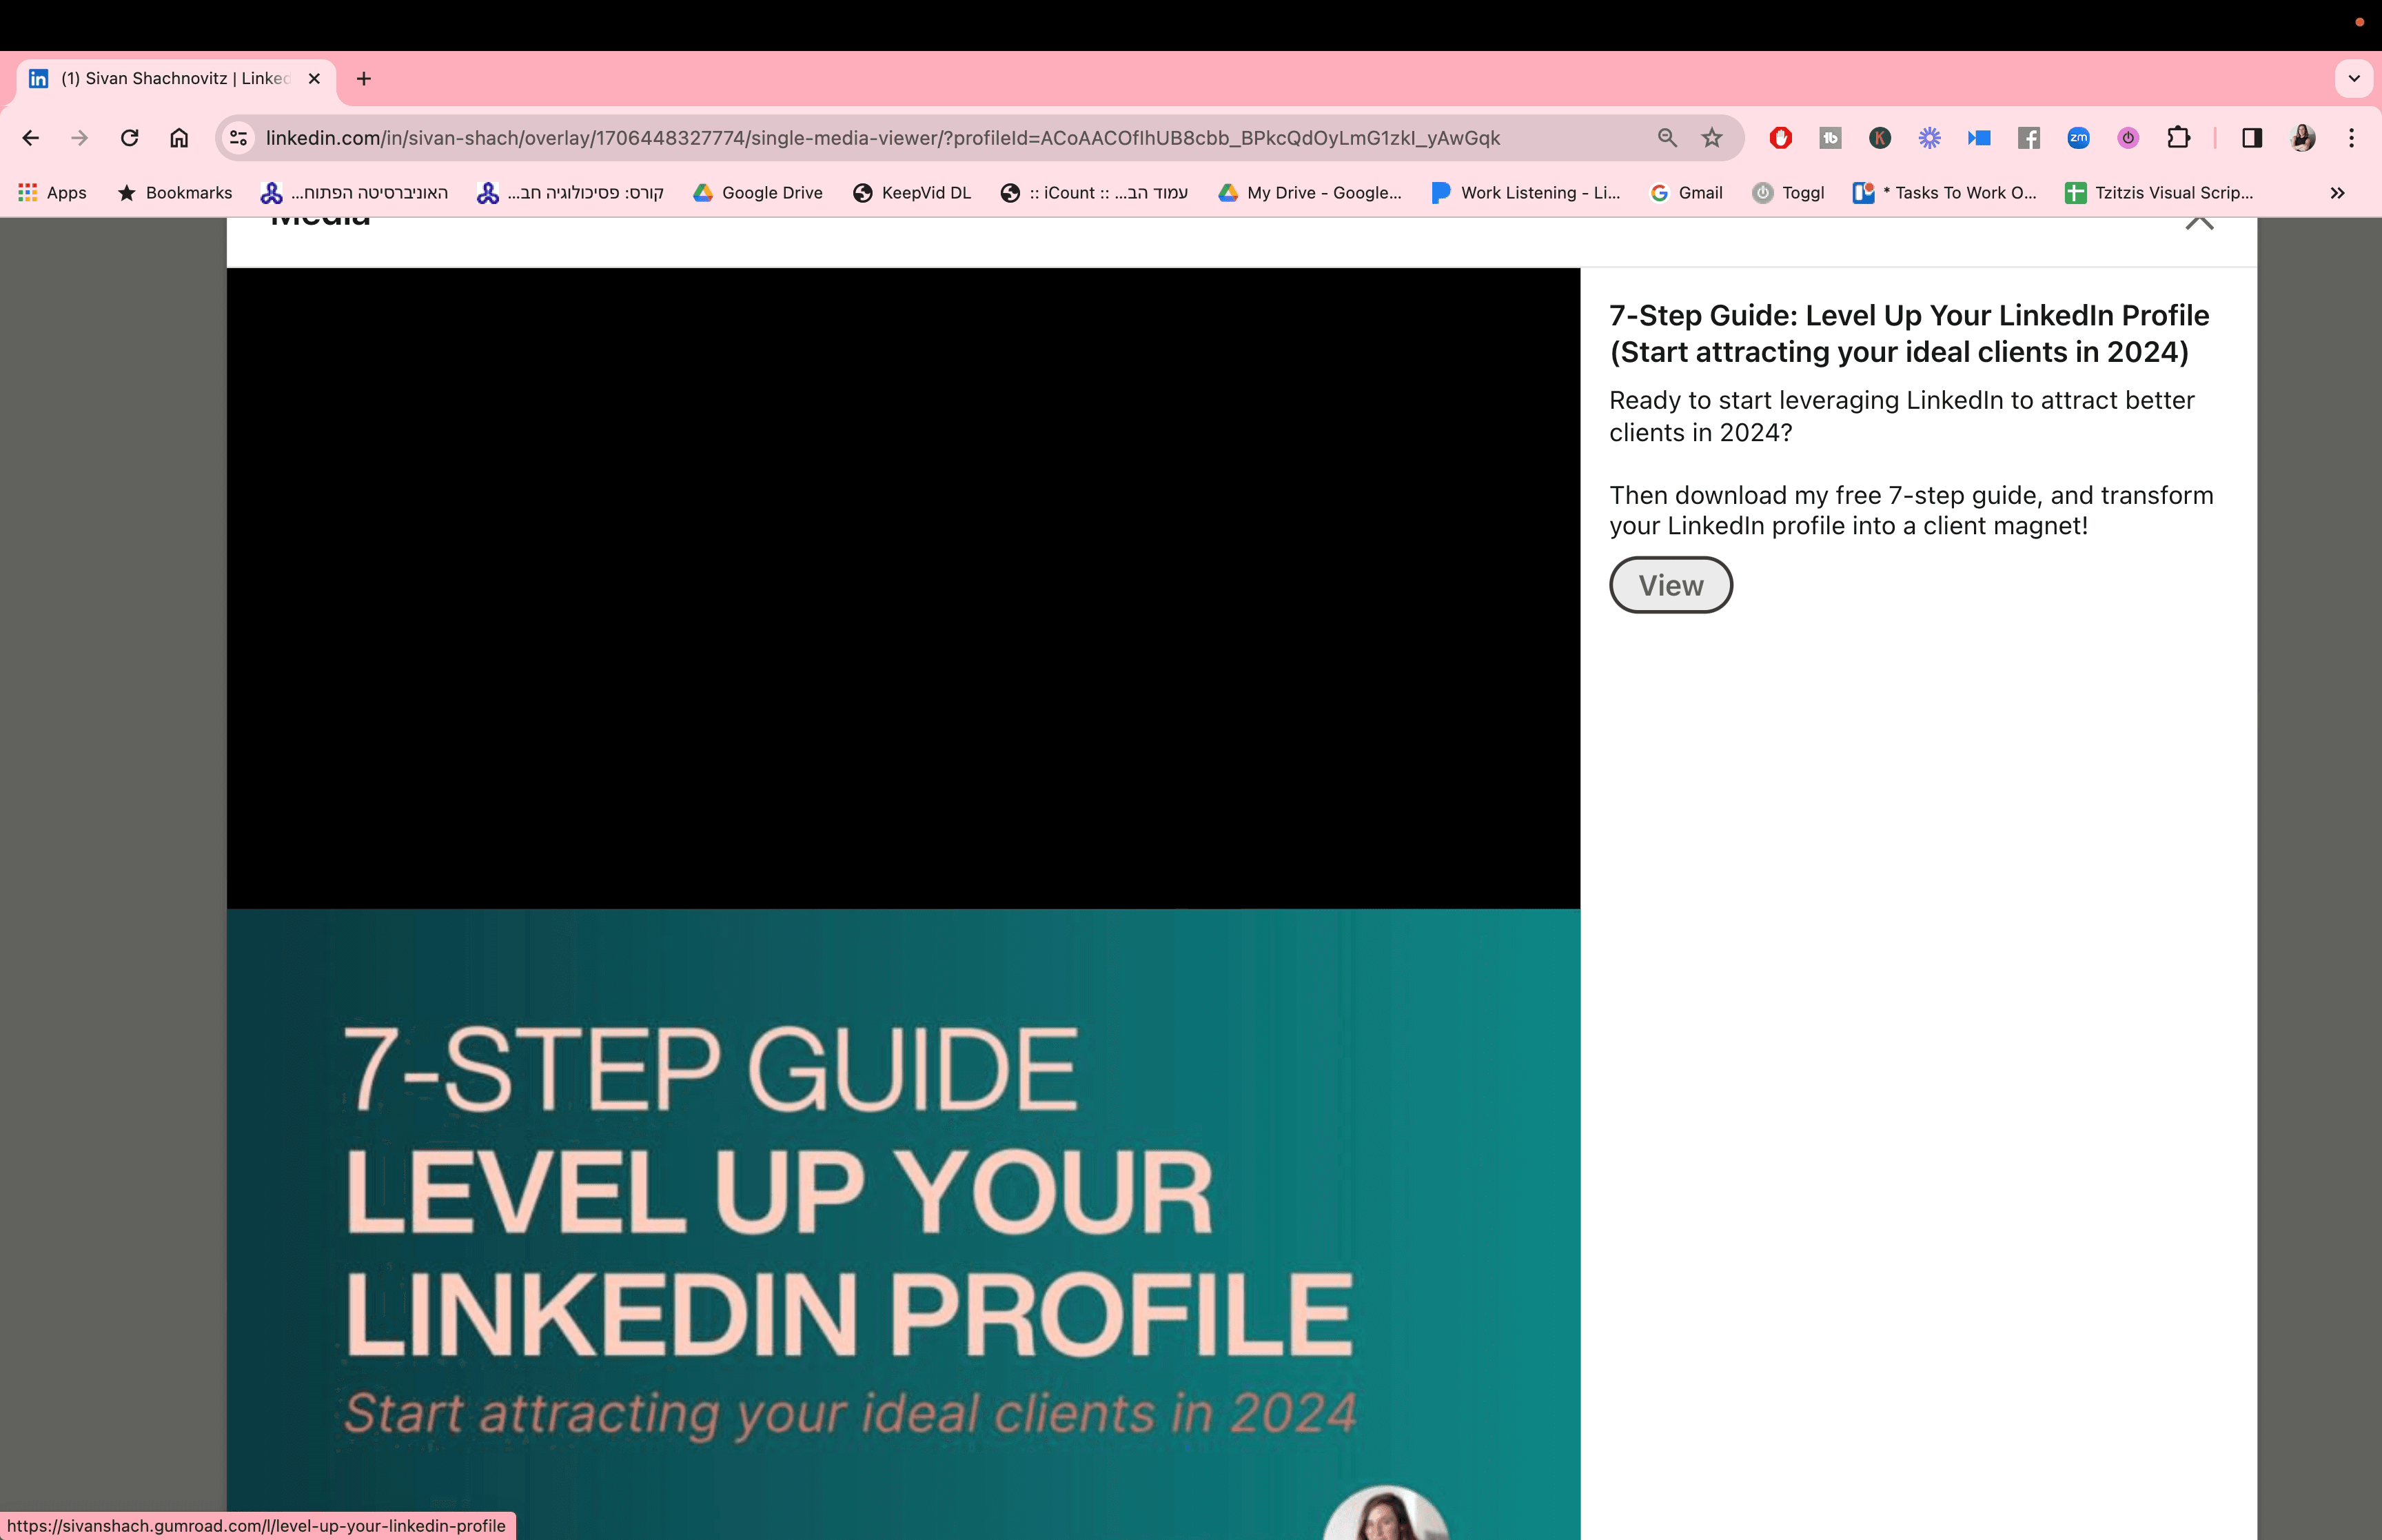Open the Chrome three-dot menu

[x=2352, y=138]
